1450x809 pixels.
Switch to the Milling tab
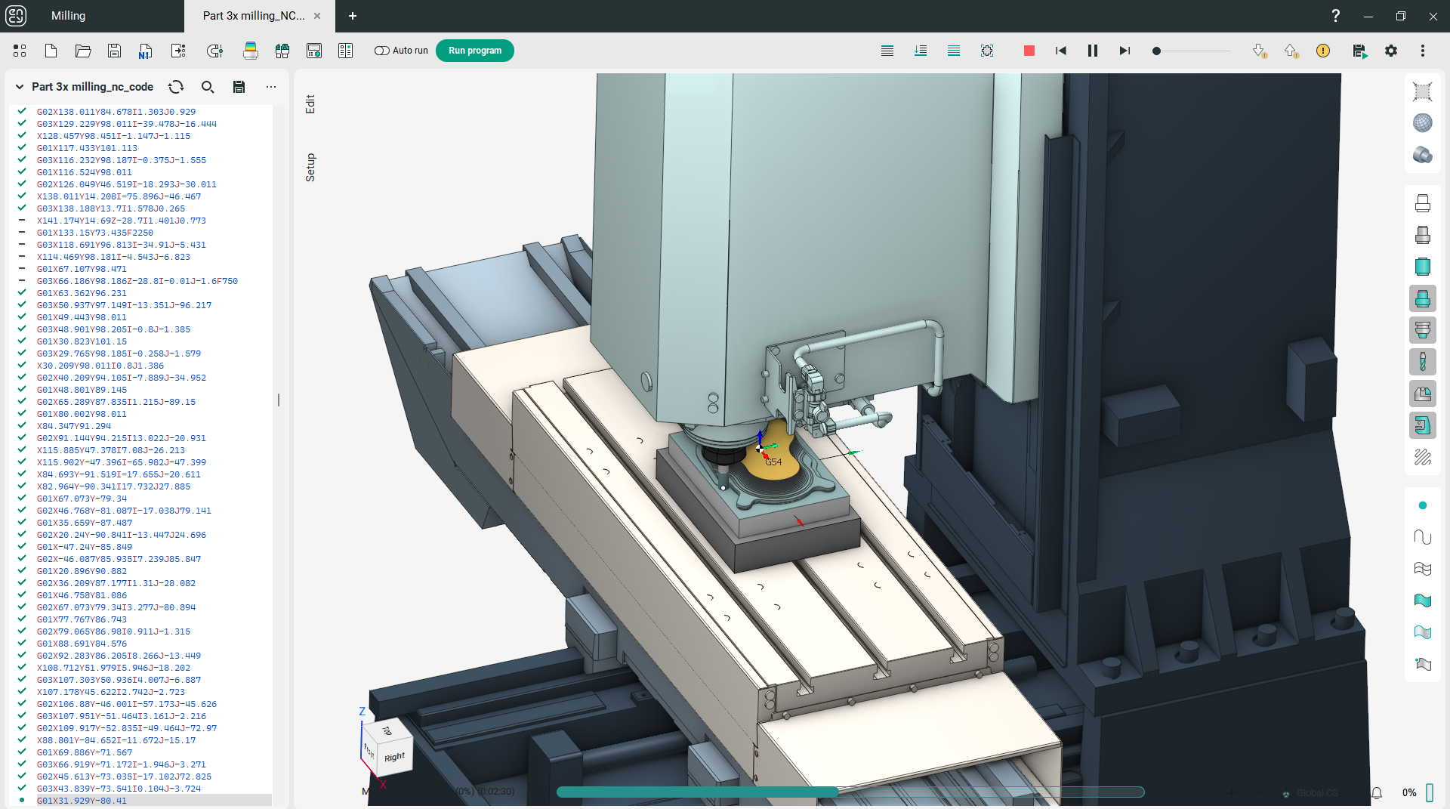(68, 16)
